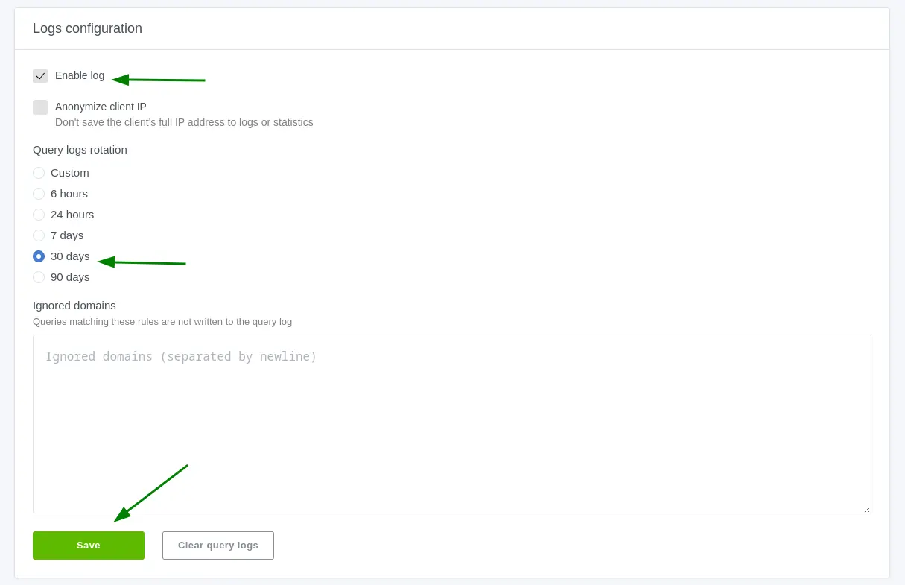Click the text area resize handle
This screenshot has width=905, height=585.
[x=866, y=508]
